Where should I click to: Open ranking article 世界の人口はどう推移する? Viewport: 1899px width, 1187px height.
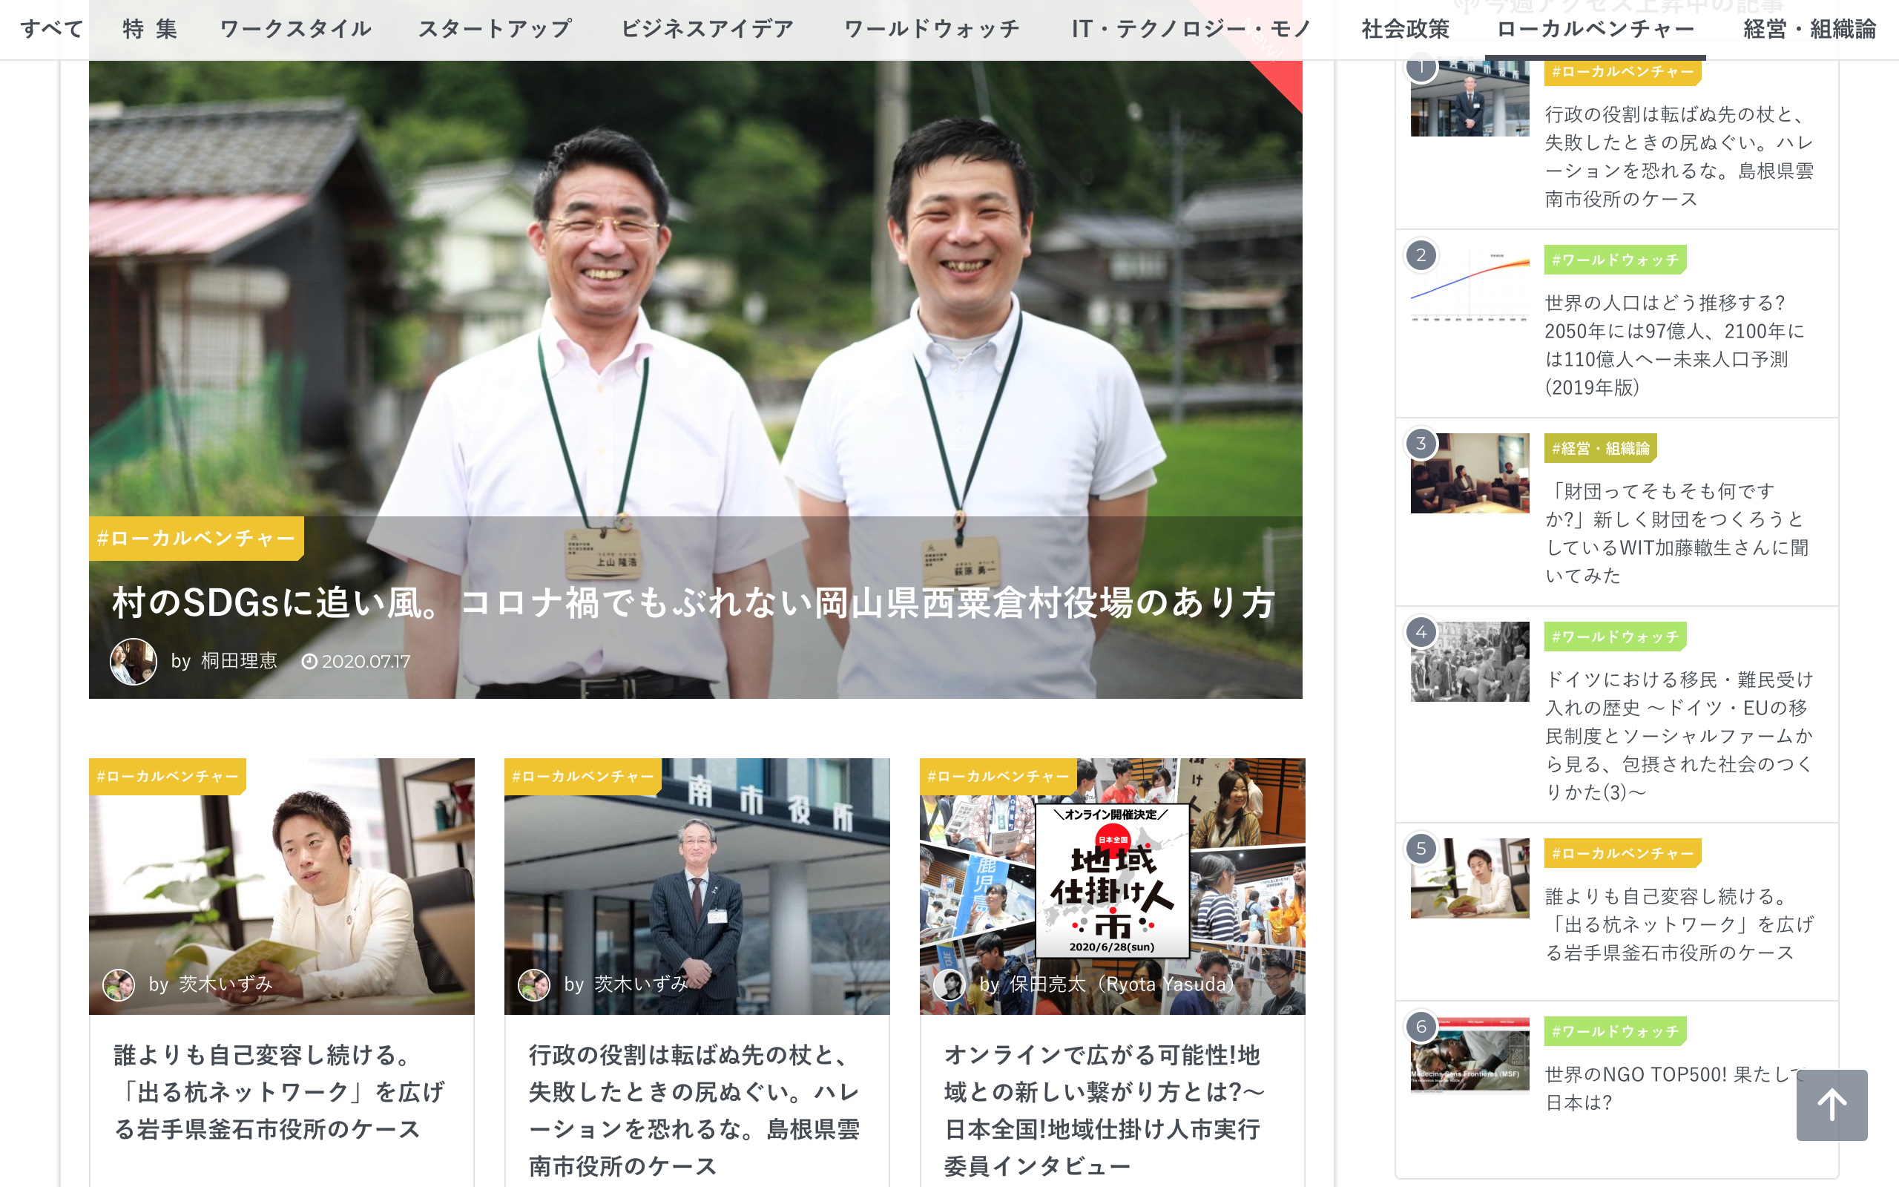pos(1674,345)
